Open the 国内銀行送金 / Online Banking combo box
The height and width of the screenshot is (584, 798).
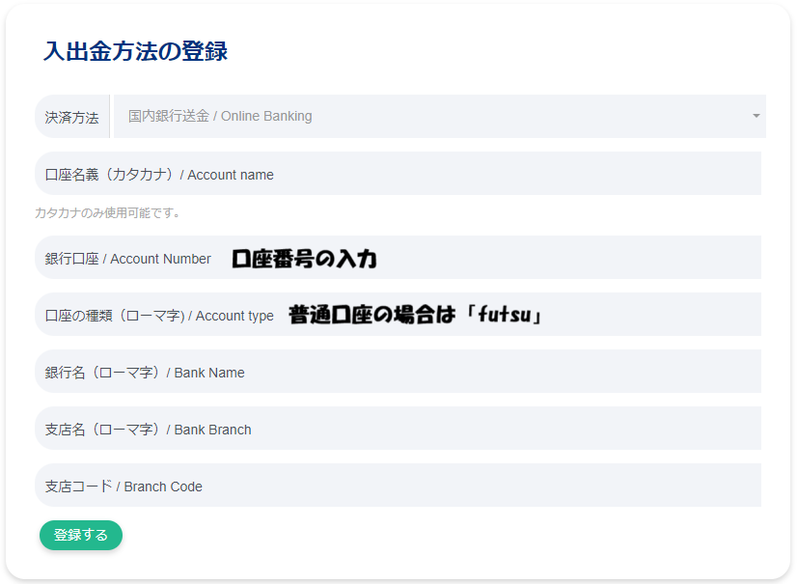click(x=434, y=117)
